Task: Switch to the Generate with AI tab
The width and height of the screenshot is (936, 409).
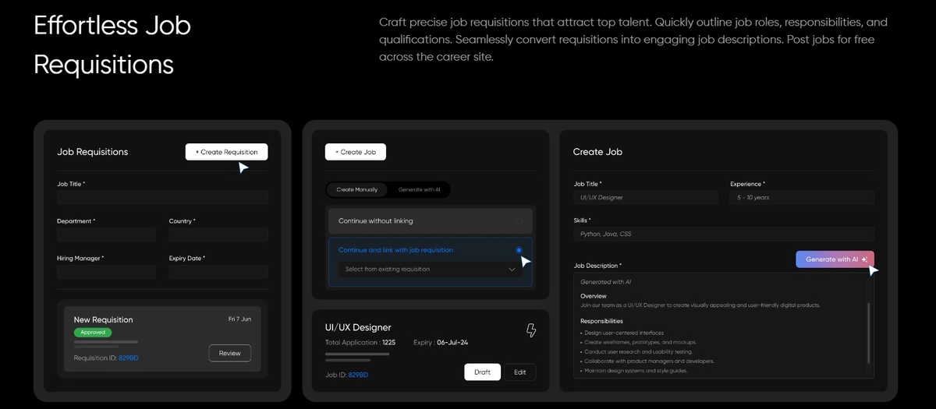Action: (420, 189)
